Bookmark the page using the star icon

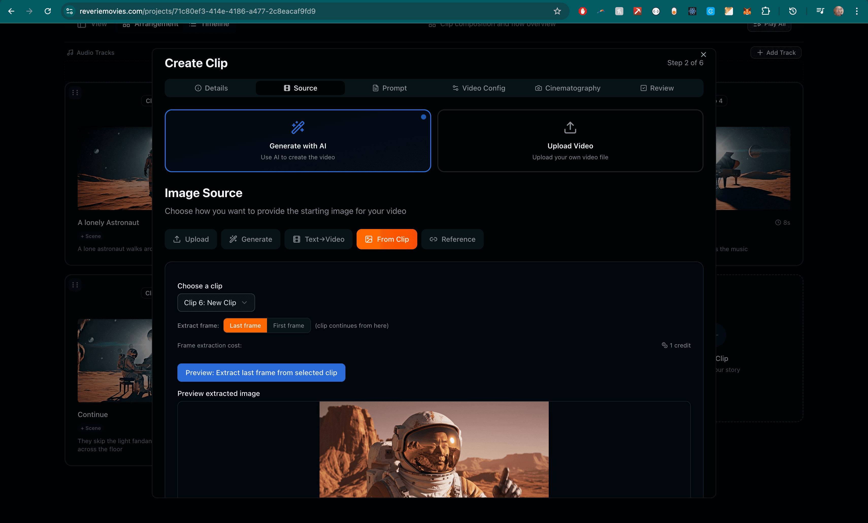(557, 11)
